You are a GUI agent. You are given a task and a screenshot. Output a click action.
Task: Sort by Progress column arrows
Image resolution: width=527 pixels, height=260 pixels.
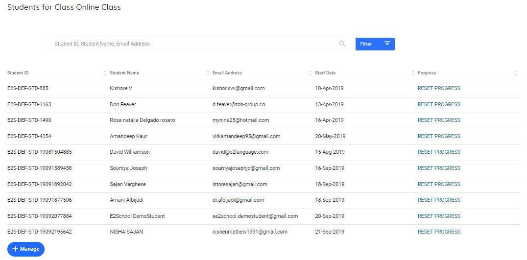click(x=516, y=73)
